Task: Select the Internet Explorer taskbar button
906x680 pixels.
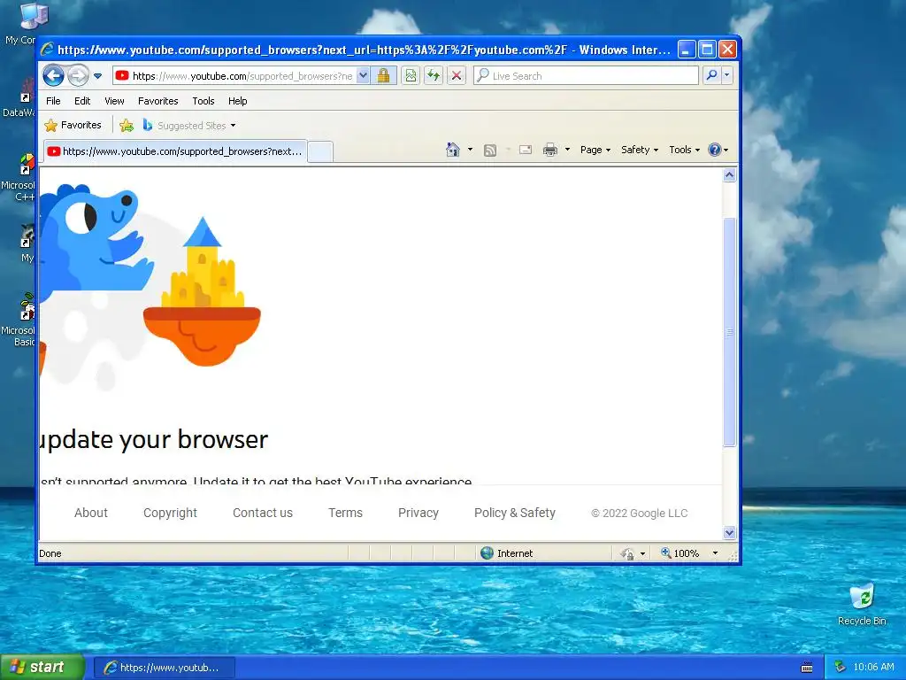Action: pos(164,668)
